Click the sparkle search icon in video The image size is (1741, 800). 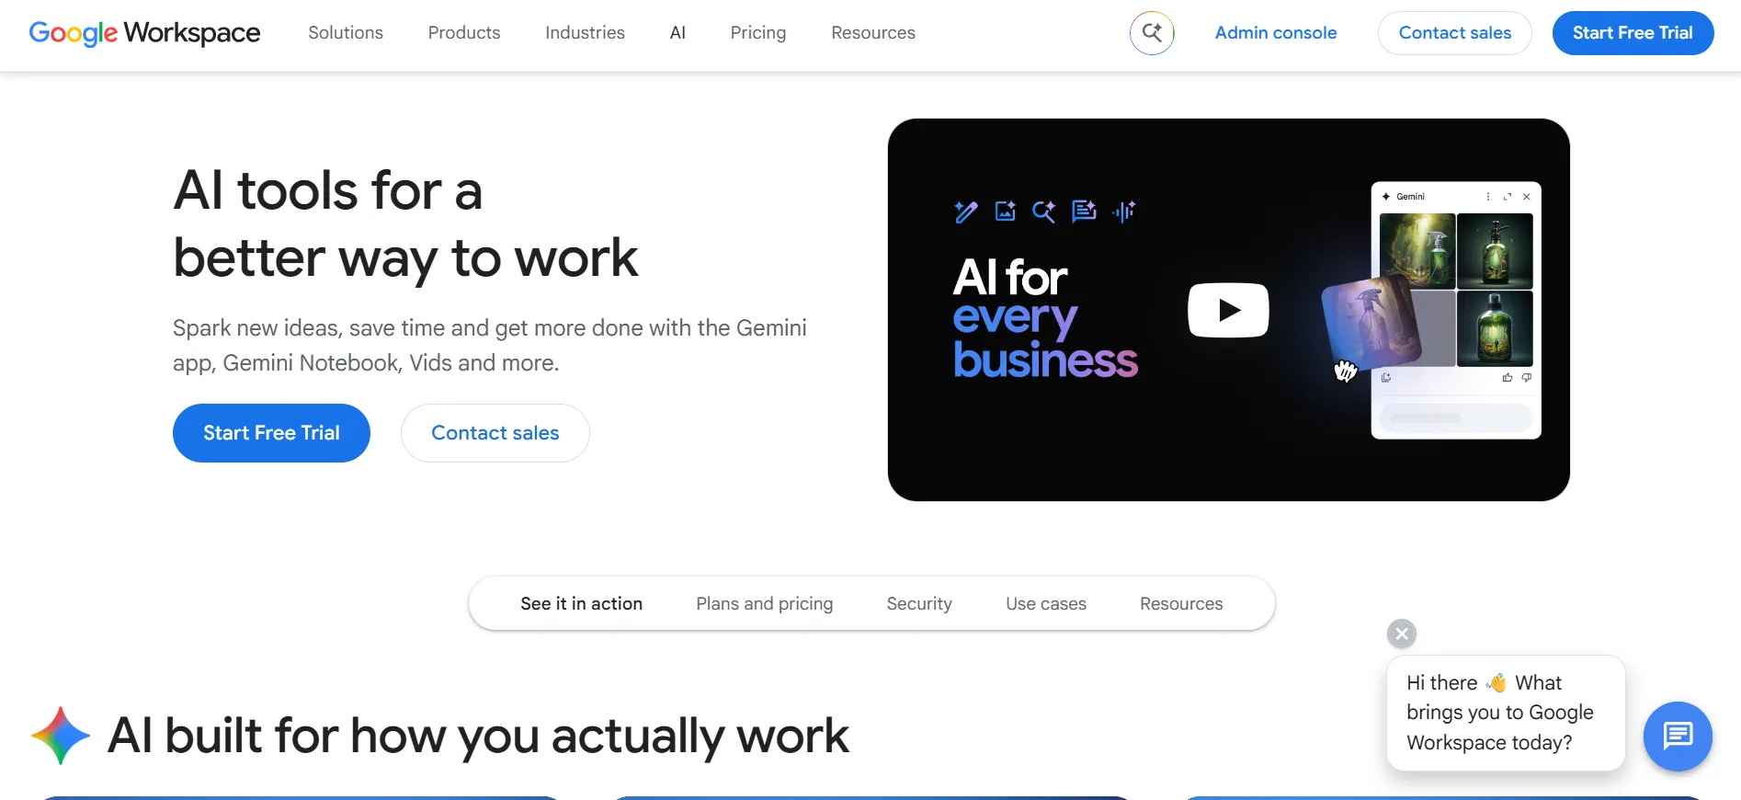click(1044, 211)
